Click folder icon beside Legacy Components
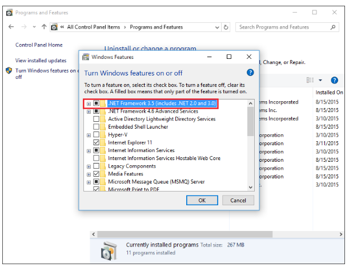349x267 pixels. (103, 166)
